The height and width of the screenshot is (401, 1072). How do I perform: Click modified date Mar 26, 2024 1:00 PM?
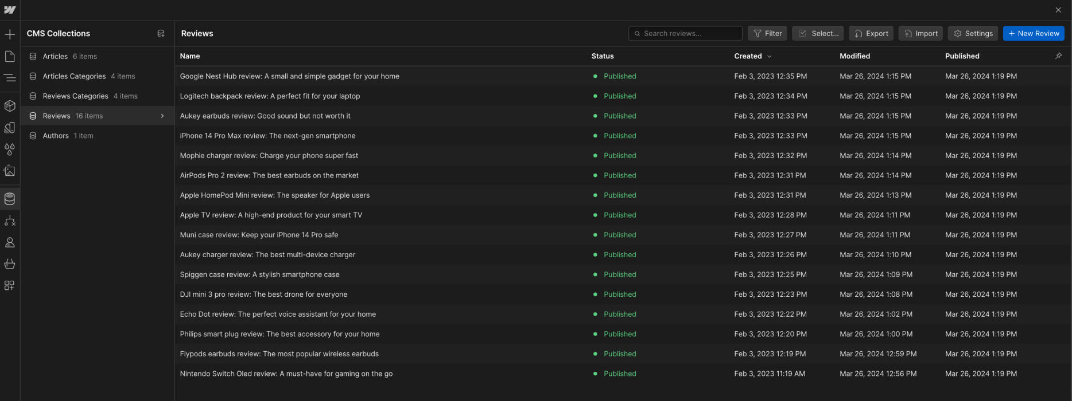coord(876,334)
